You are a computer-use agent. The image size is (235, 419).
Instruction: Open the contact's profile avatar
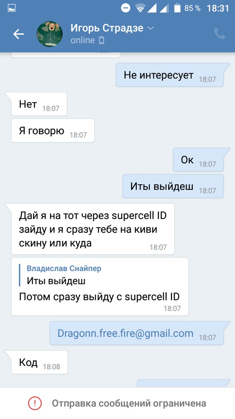(x=50, y=34)
